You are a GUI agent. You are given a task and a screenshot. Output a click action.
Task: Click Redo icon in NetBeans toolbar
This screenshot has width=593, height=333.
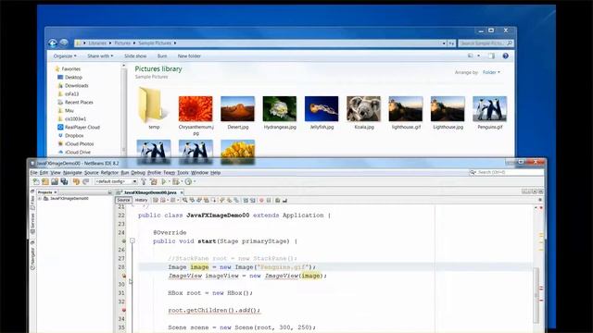(x=86, y=181)
